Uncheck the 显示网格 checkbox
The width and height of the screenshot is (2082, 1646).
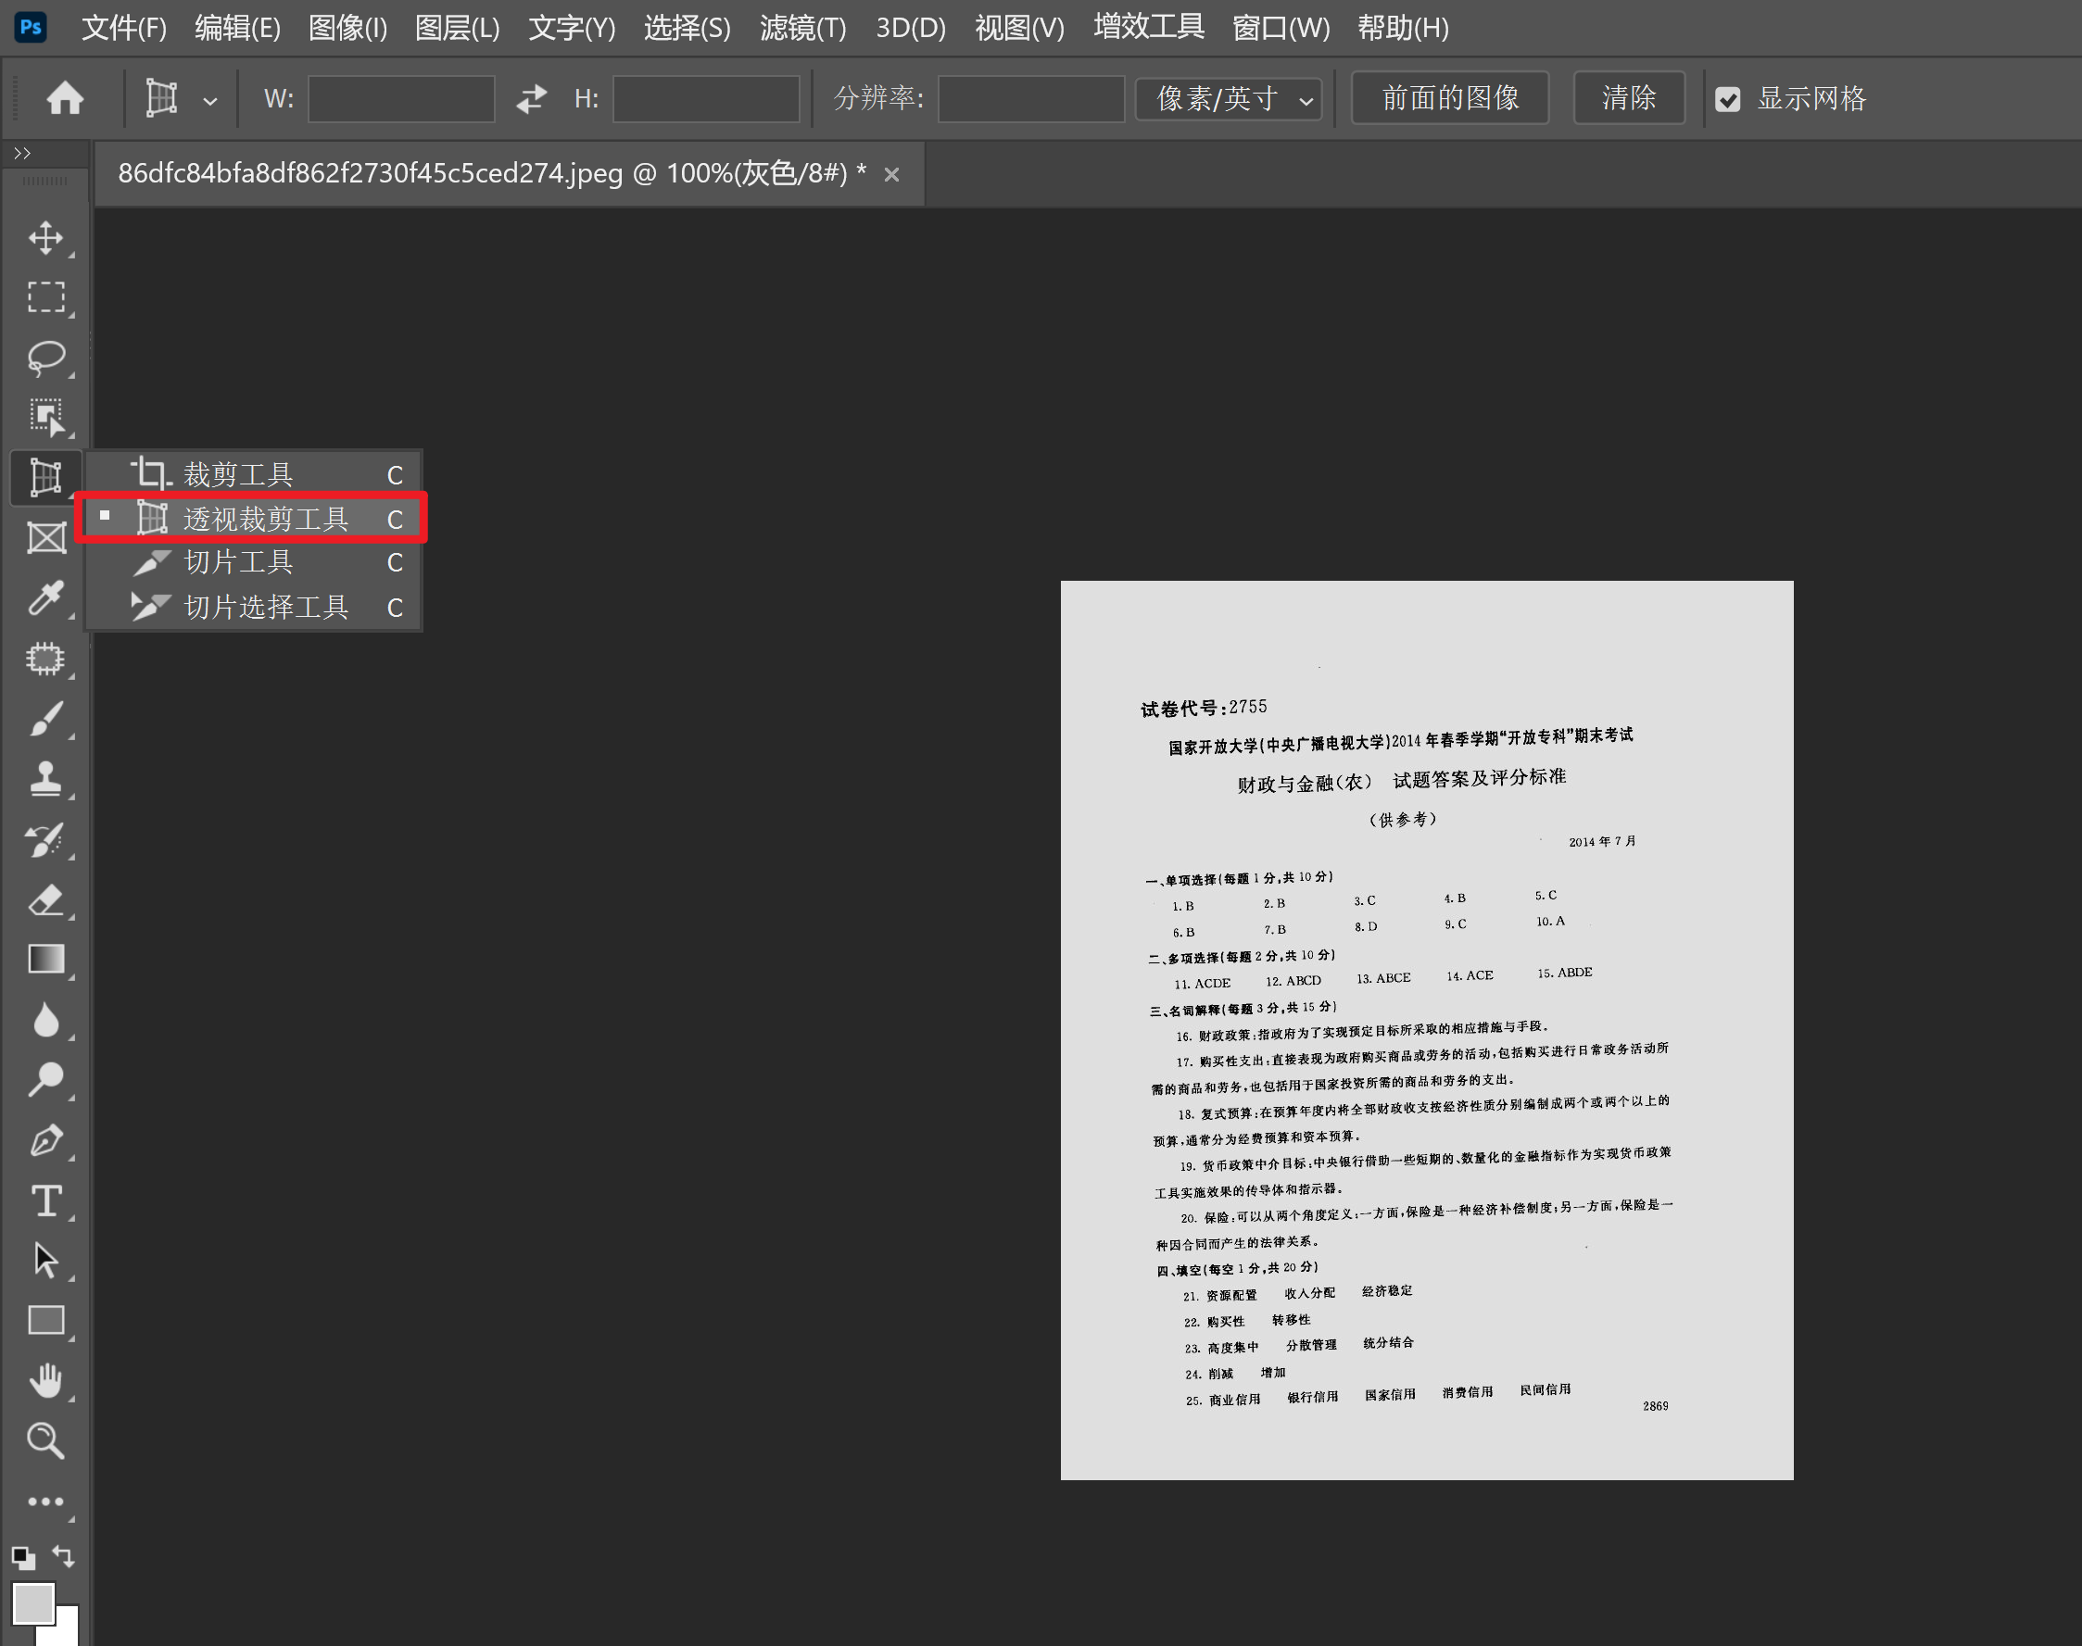tap(1727, 98)
